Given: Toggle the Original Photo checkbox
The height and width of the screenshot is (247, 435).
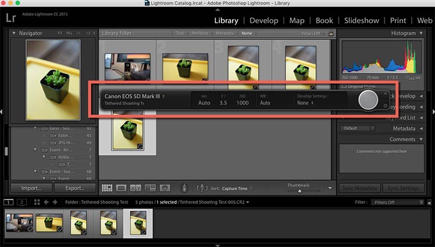Looking at the screenshot, I should pyautogui.click(x=344, y=86).
